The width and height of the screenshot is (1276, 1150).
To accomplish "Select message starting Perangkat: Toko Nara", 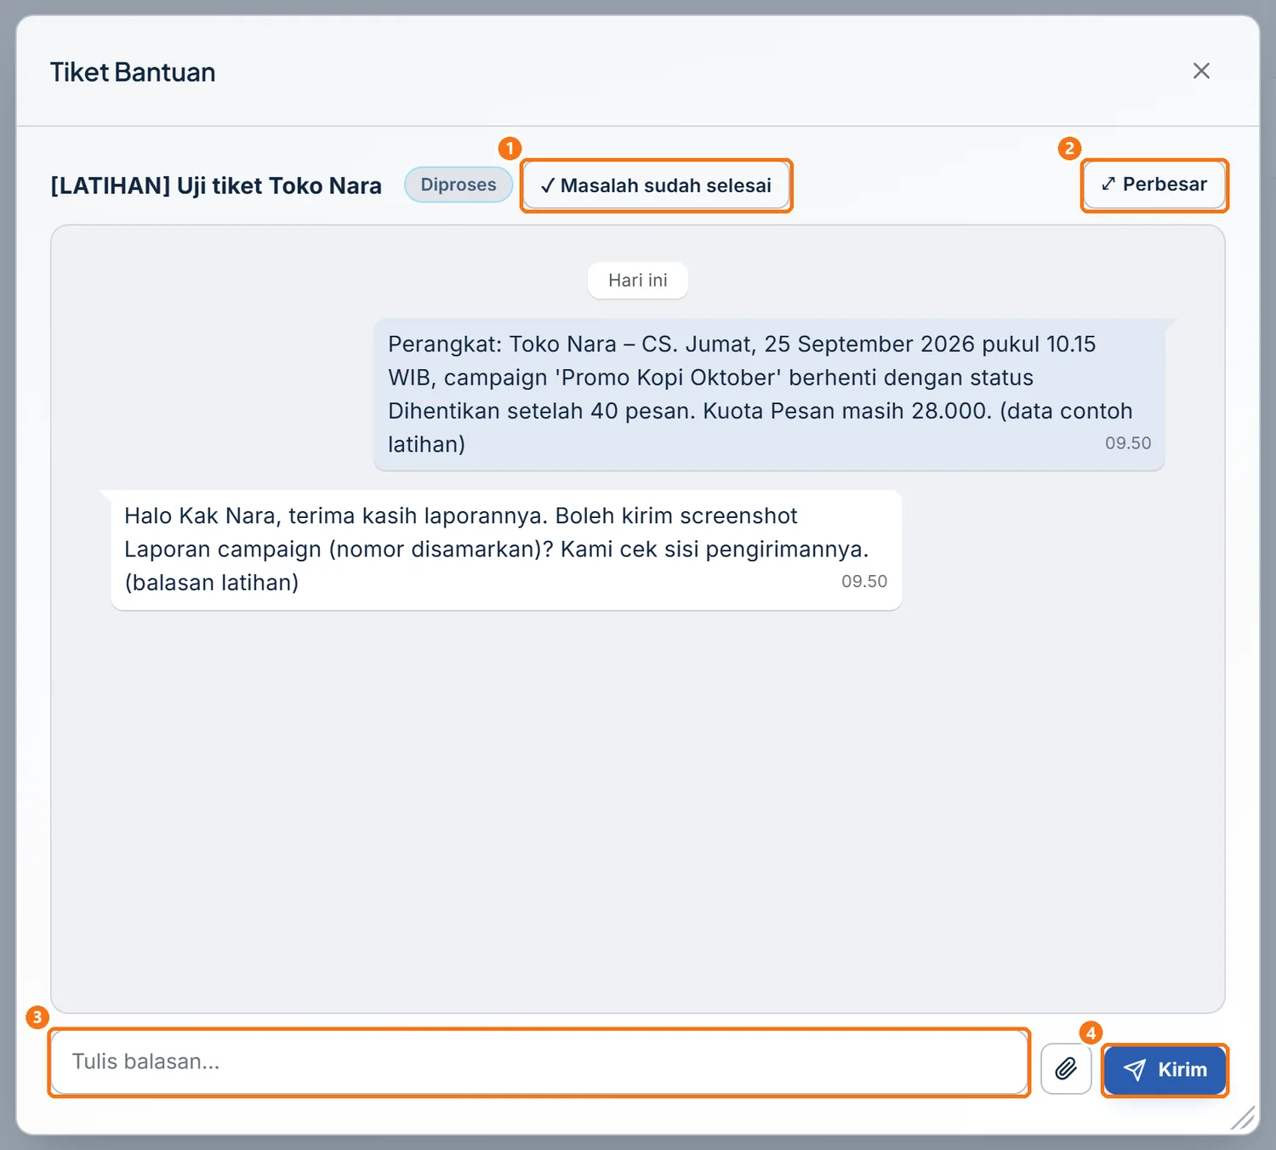I will (769, 395).
